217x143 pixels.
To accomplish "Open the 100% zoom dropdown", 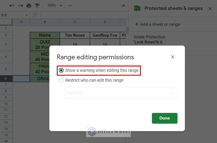I will (x=54, y=5).
